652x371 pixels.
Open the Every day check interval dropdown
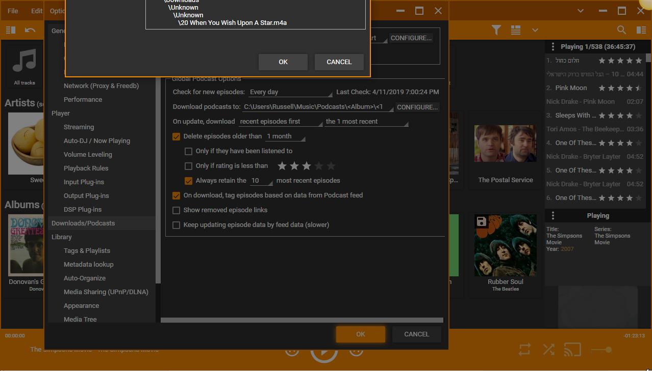coord(290,92)
